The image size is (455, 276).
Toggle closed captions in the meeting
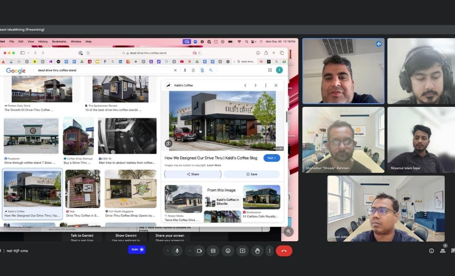213,251
